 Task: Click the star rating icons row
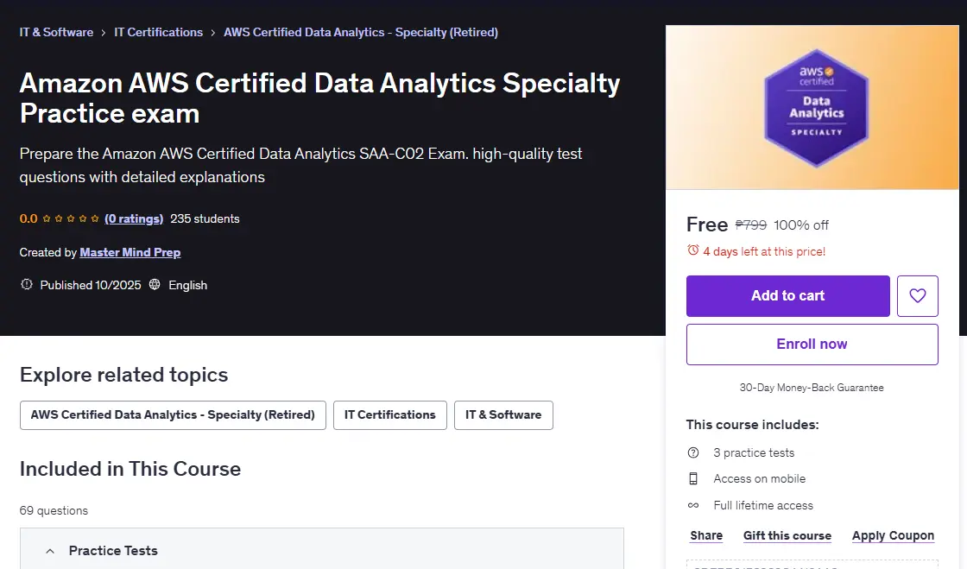click(70, 218)
